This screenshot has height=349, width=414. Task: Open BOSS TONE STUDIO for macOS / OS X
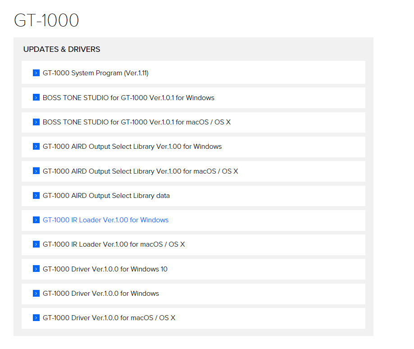(136, 122)
